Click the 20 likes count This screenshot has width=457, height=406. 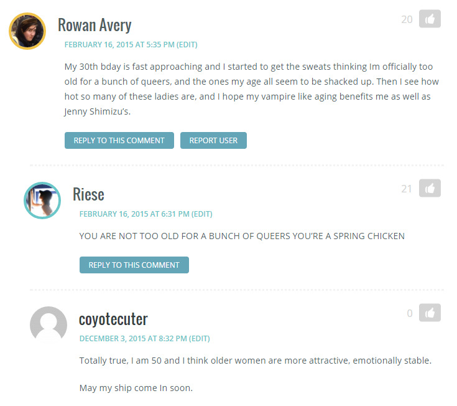pyautogui.click(x=407, y=19)
